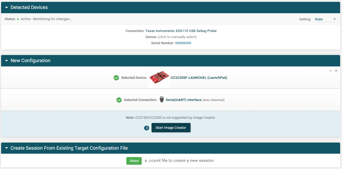Image resolution: width=342 pixels, height=169 pixels.
Task: Click the Detected Devices header title
Action: [x=29, y=7]
